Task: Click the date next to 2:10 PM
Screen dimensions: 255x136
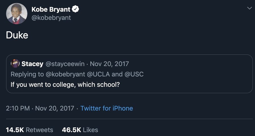Action: point(55,108)
